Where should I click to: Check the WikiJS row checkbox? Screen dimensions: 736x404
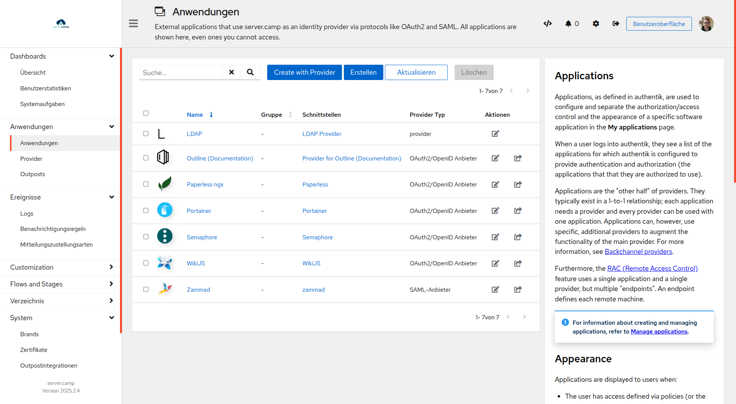coord(146,263)
